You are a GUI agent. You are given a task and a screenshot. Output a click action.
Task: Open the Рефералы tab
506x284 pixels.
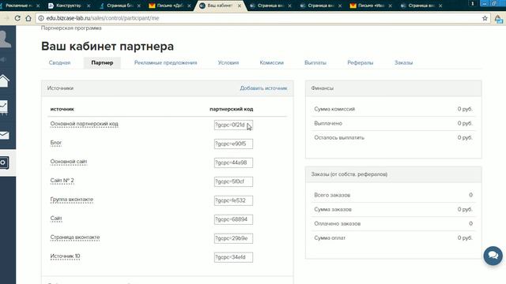(361, 63)
